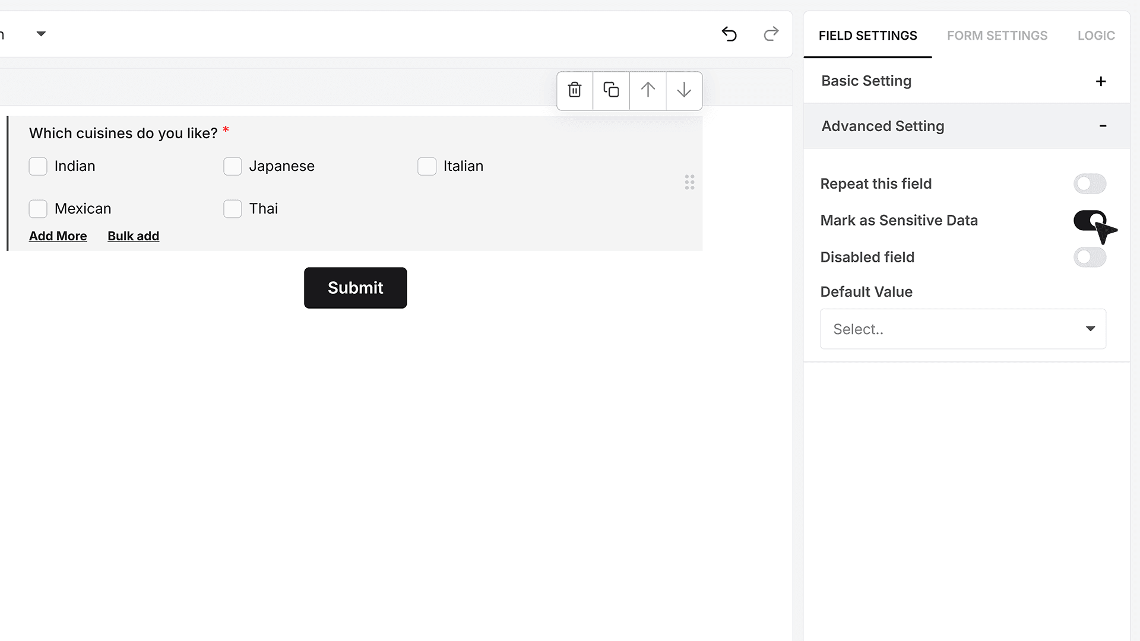Click the Bulk add link
This screenshot has height=641, width=1140.
133,236
